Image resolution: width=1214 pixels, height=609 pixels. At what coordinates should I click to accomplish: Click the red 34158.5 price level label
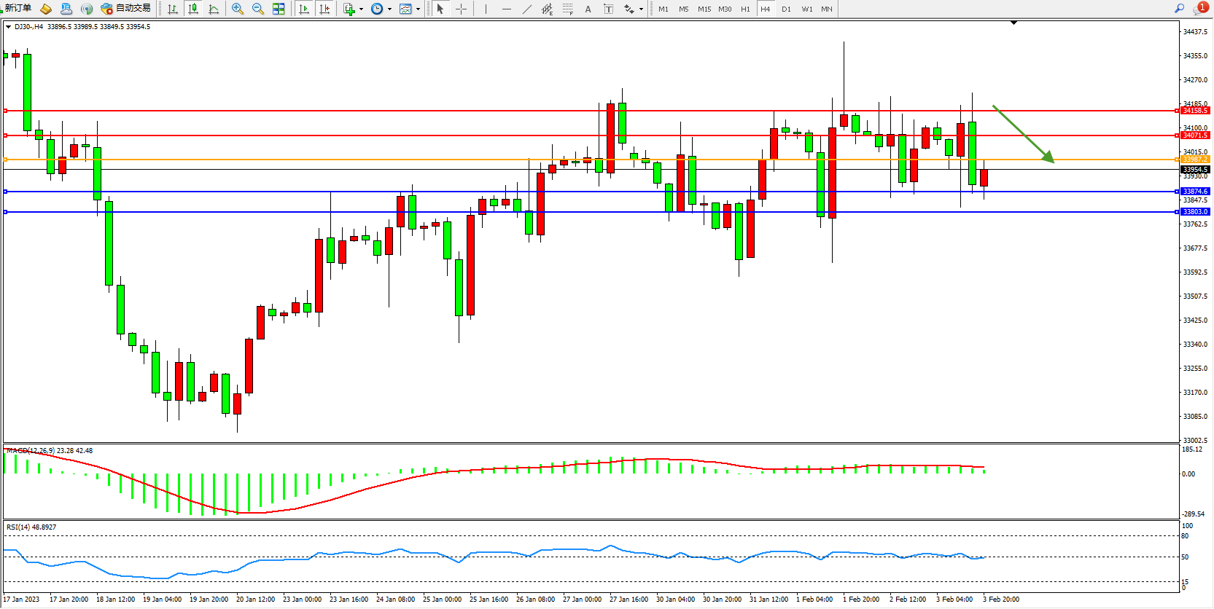click(x=1195, y=111)
